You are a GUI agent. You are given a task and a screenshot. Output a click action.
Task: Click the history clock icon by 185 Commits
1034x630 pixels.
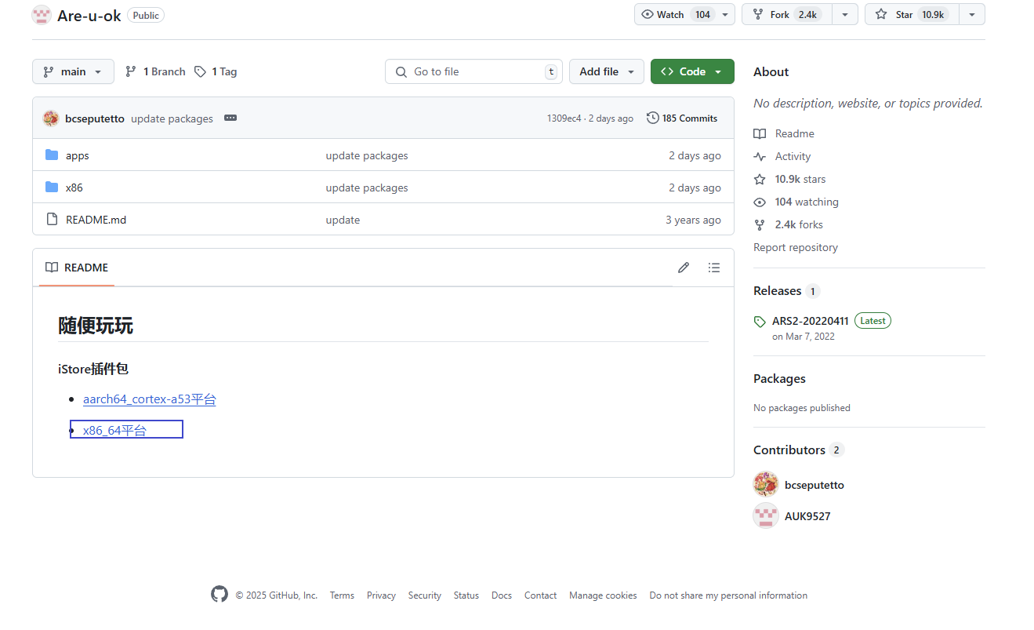pos(652,118)
